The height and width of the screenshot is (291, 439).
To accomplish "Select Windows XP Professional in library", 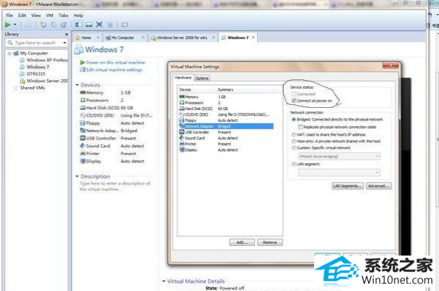I will click(x=44, y=60).
